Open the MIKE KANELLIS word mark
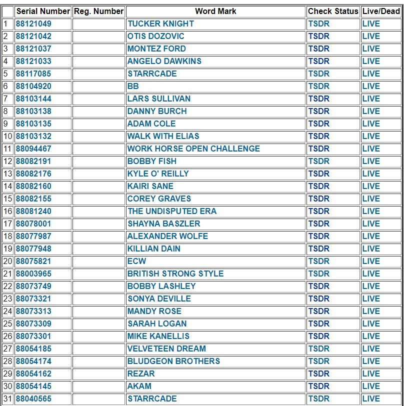406x406 pixels. pos(158,336)
